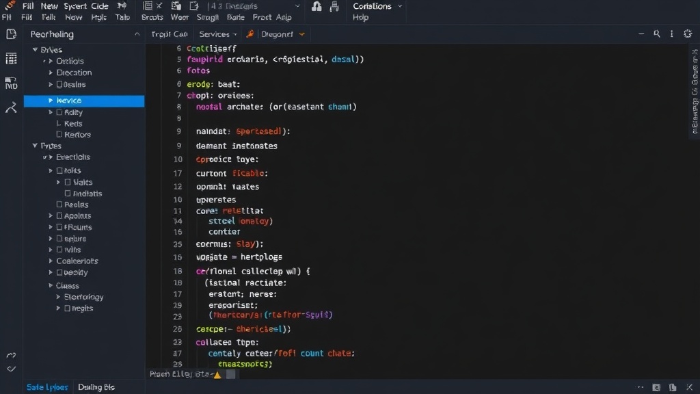700x394 pixels.
Task: Click the grey square beside warning triangle
Action: click(231, 374)
